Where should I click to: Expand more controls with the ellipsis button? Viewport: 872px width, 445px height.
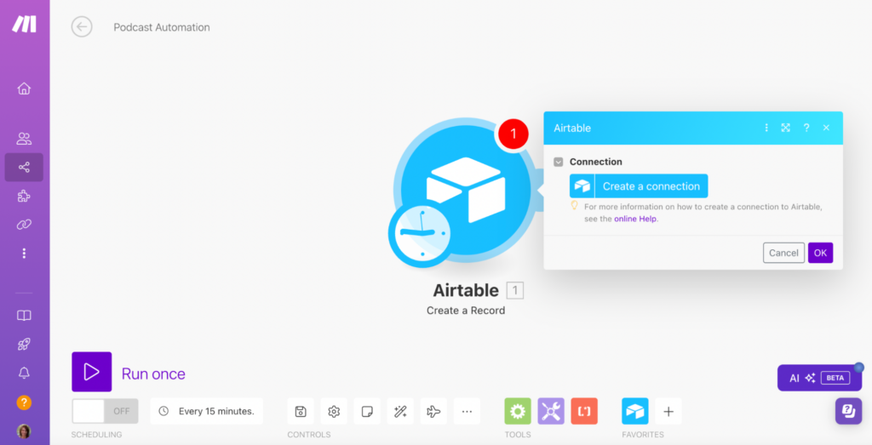coord(467,412)
